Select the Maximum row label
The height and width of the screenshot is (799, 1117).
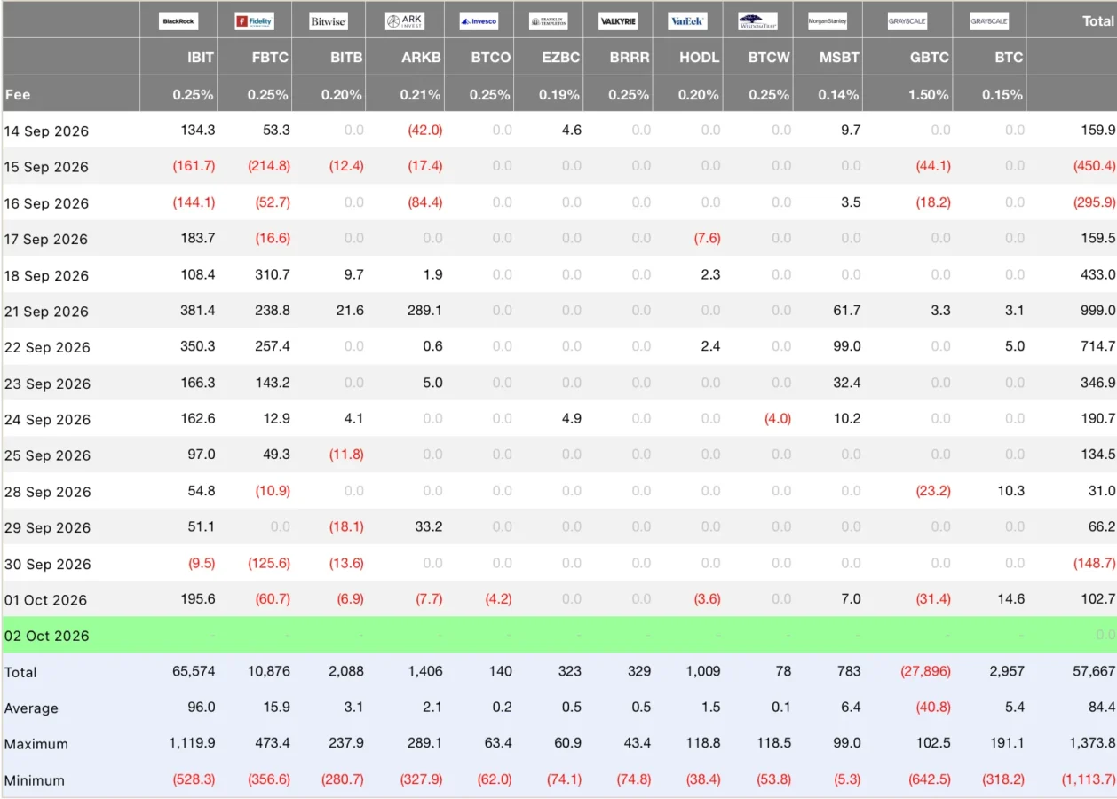tap(36, 744)
